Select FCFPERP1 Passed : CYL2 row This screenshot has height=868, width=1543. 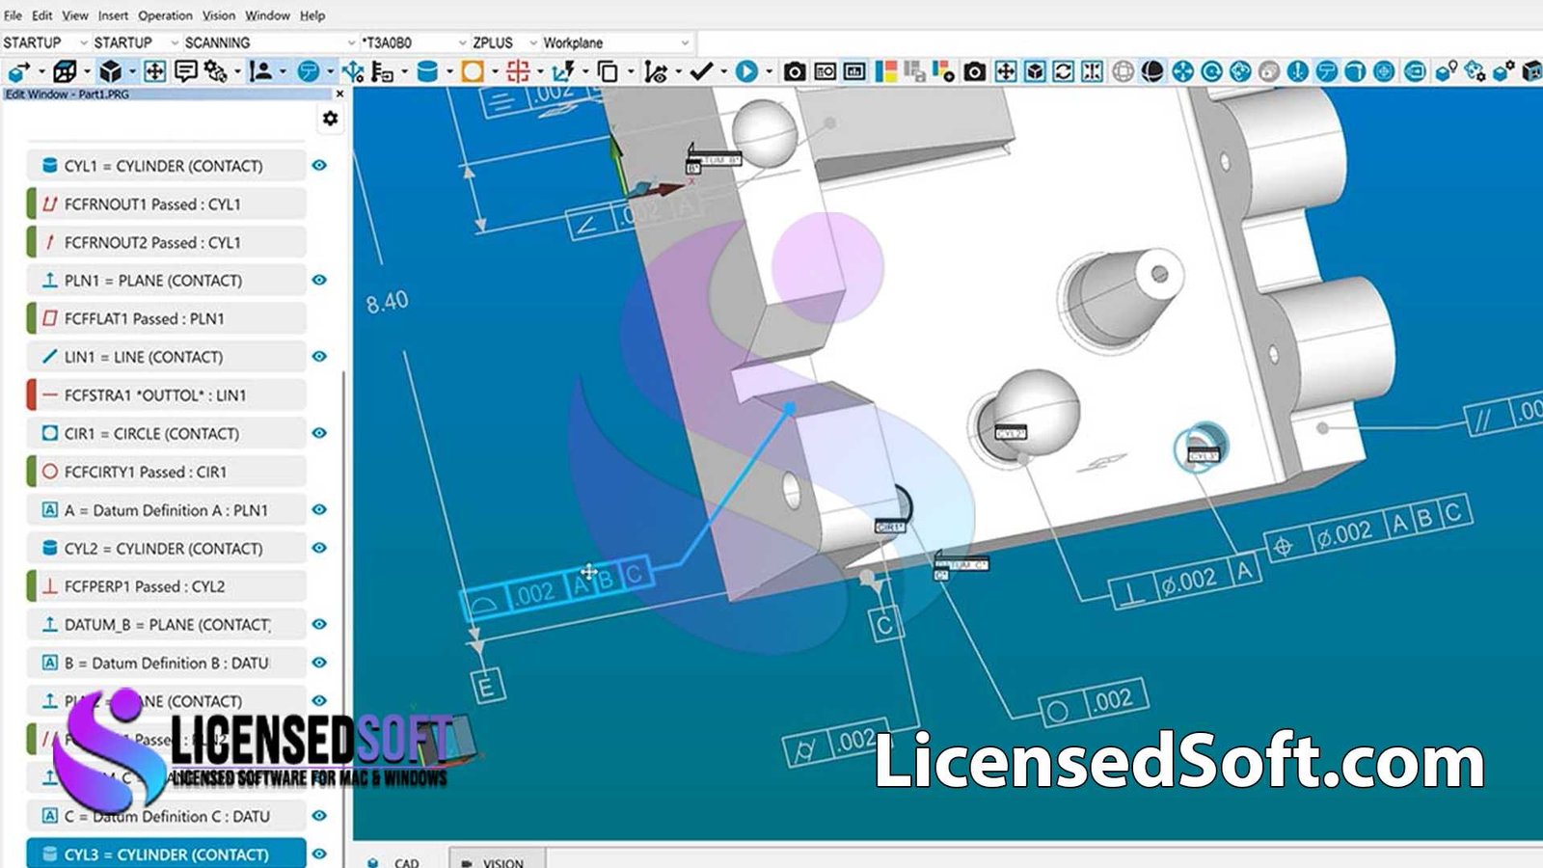(166, 586)
